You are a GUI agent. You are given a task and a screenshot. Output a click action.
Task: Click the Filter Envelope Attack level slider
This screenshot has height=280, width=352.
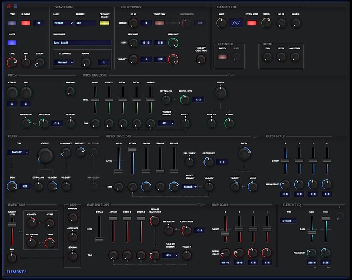[x=132, y=160]
